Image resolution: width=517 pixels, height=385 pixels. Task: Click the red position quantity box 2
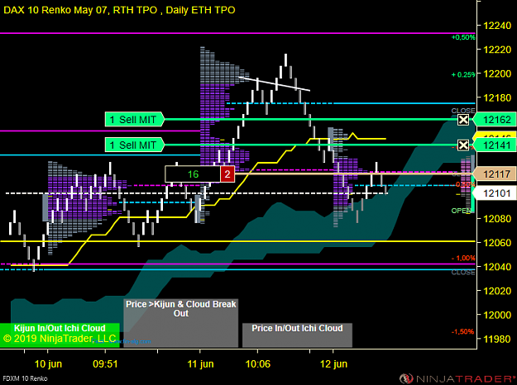227,174
